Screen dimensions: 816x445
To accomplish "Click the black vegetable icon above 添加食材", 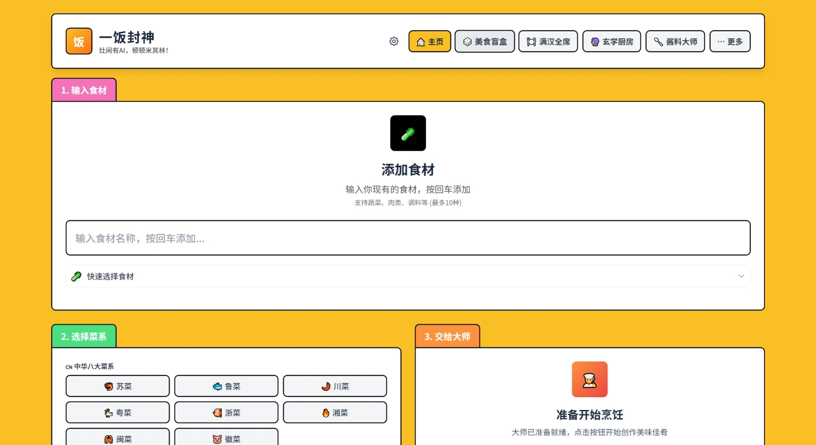I will (x=408, y=133).
